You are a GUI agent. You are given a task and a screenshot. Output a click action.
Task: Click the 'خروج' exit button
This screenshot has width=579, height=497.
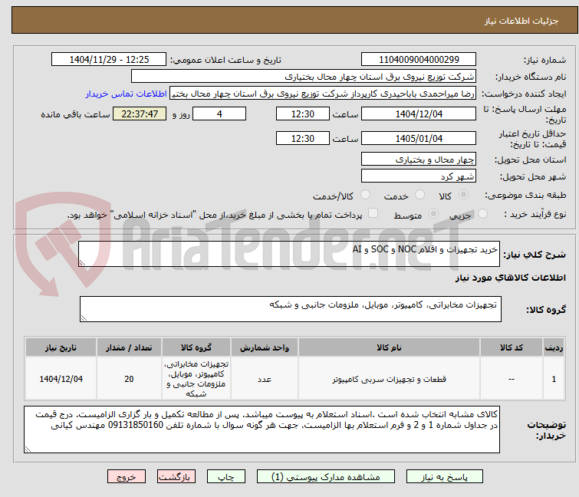point(127,477)
